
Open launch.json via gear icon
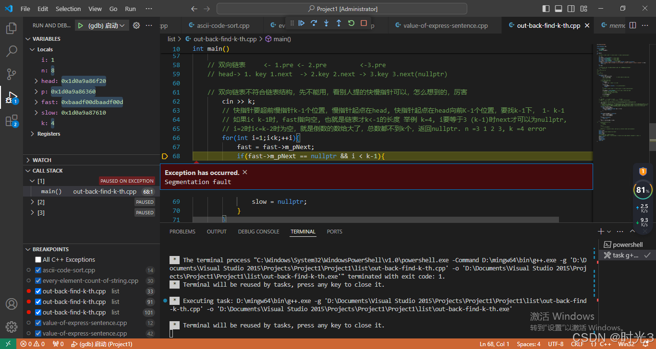(x=136, y=25)
